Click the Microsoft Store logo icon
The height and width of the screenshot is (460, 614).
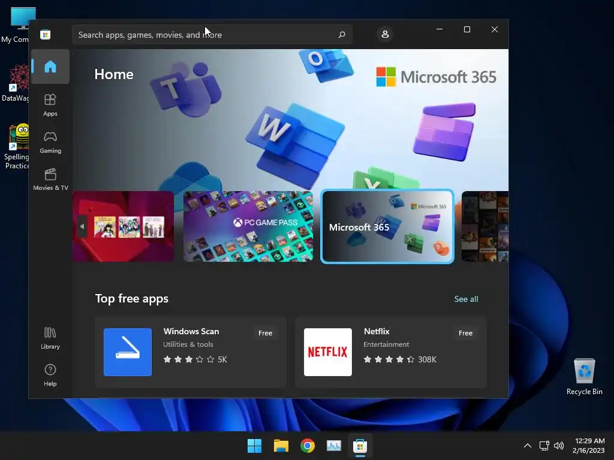45,34
